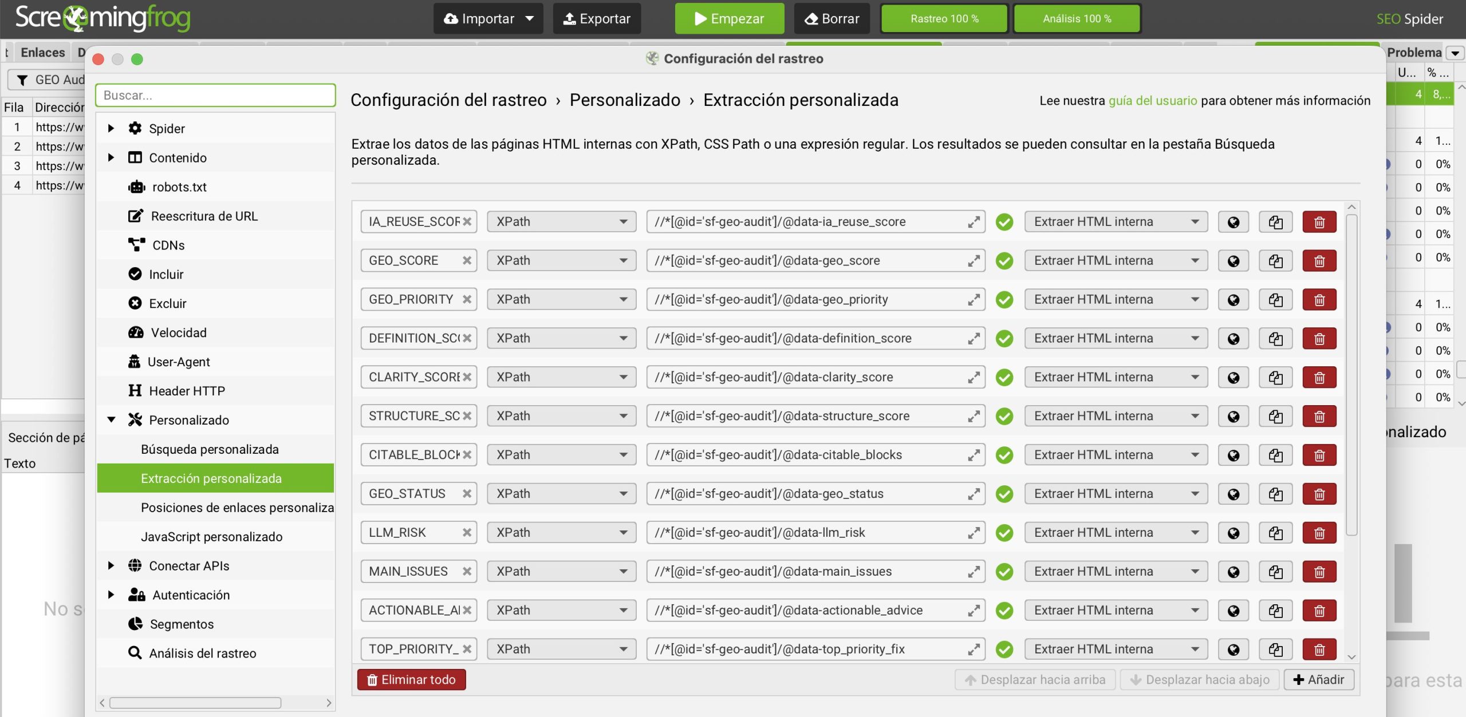Image resolution: width=1466 pixels, height=717 pixels.
Task: Delete the MAIN_ISSUES extraction row
Action: [1319, 572]
